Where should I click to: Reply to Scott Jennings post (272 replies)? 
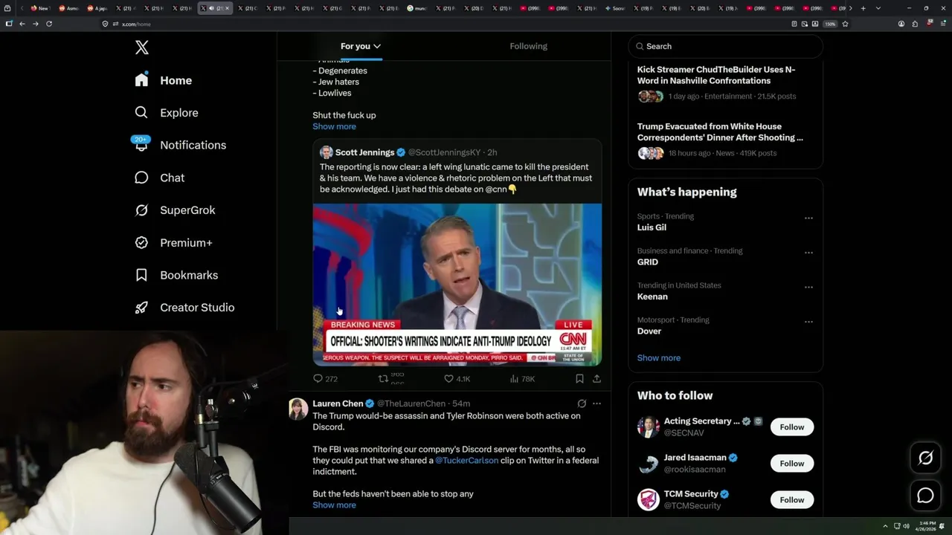(325, 379)
